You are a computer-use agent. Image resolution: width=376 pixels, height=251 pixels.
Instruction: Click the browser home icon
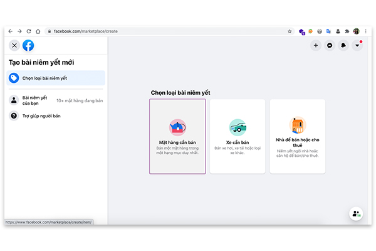38,31
